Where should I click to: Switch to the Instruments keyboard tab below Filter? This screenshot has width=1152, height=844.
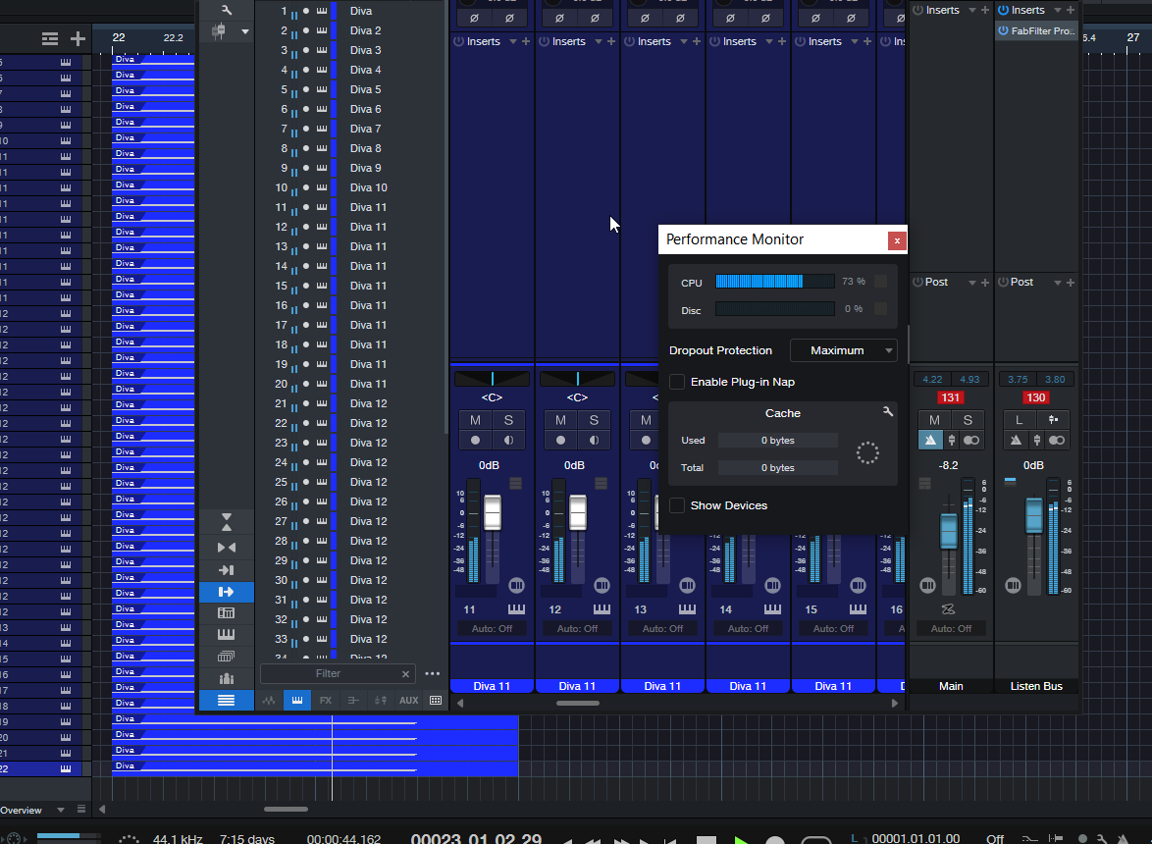[296, 701]
